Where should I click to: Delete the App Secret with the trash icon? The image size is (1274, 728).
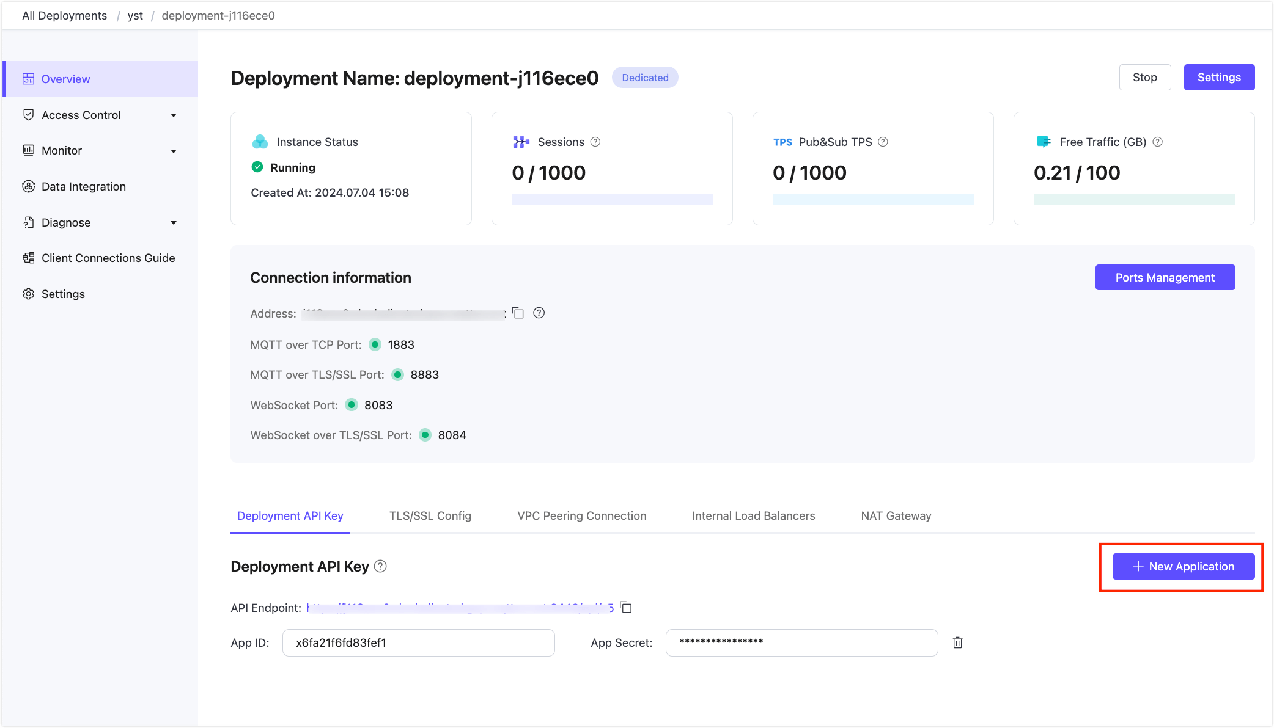pyautogui.click(x=957, y=642)
